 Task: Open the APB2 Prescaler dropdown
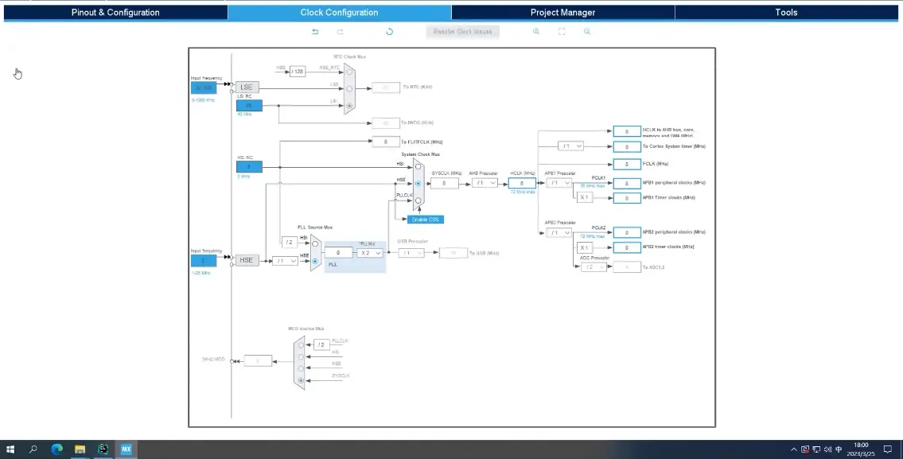(559, 232)
